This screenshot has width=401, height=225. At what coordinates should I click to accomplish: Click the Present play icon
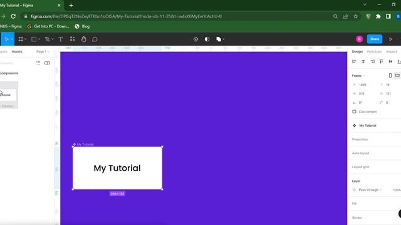click(391, 39)
